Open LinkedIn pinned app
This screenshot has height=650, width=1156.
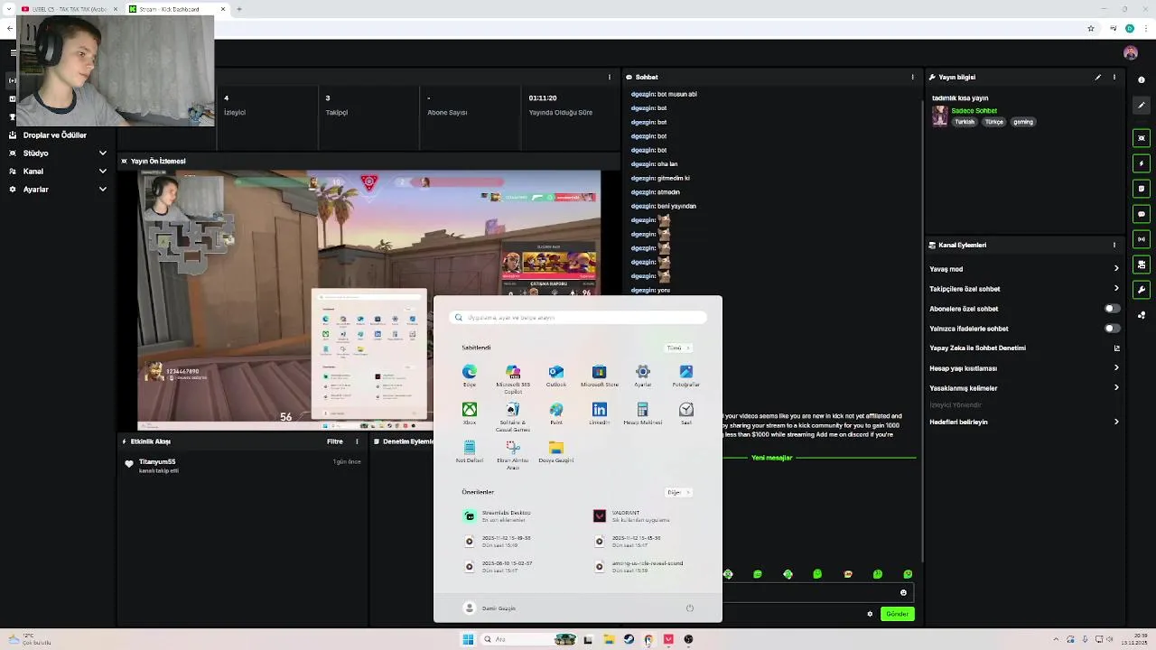point(600,413)
